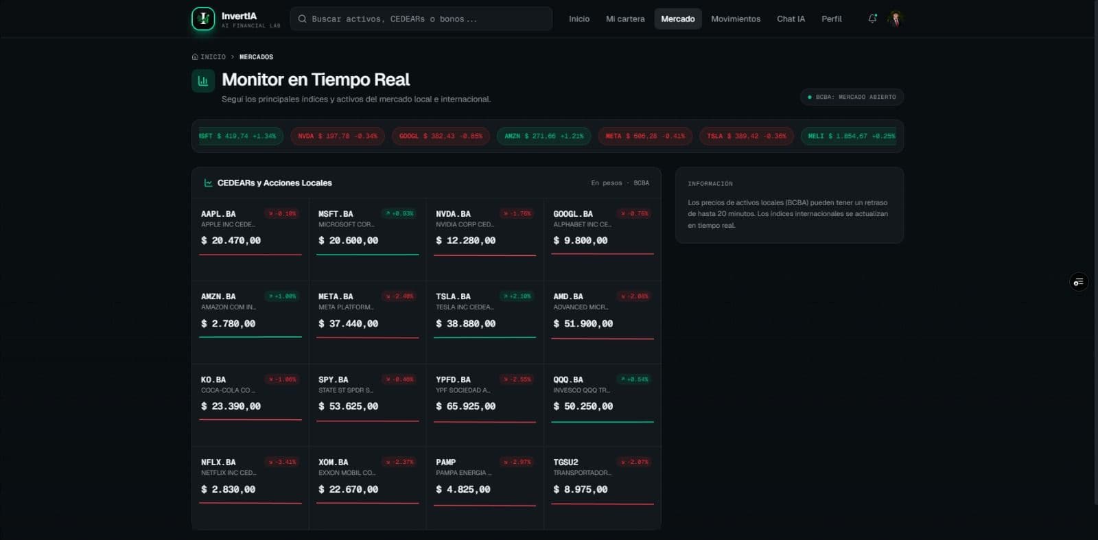Image resolution: width=1098 pixels, height=540 pixels.
Task: Select the NVDA ticker pill
Action: point(338,136)
